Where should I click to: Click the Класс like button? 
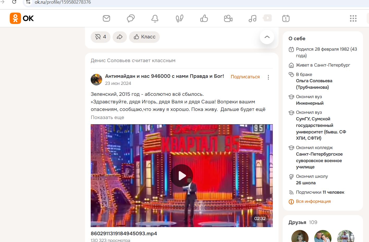144,37
